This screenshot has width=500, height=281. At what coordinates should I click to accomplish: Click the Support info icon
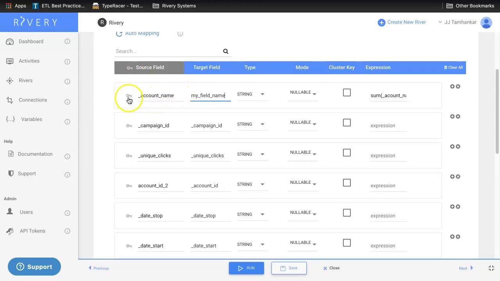coord(67,175)
